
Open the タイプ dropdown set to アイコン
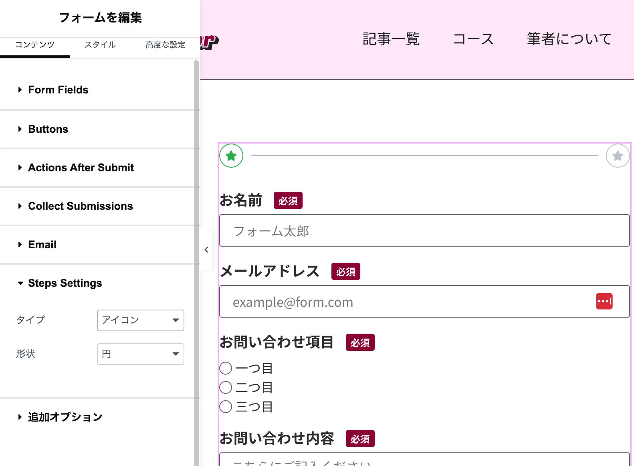[x=140, y=320]
